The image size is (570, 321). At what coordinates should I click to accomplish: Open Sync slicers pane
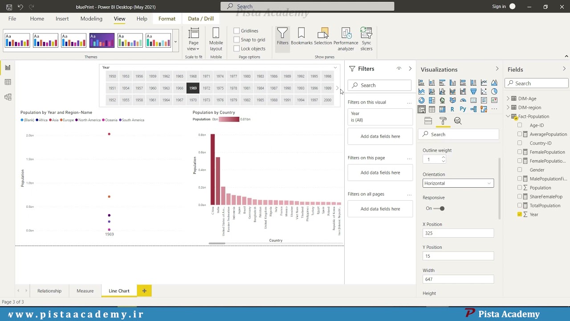point(366,39)
